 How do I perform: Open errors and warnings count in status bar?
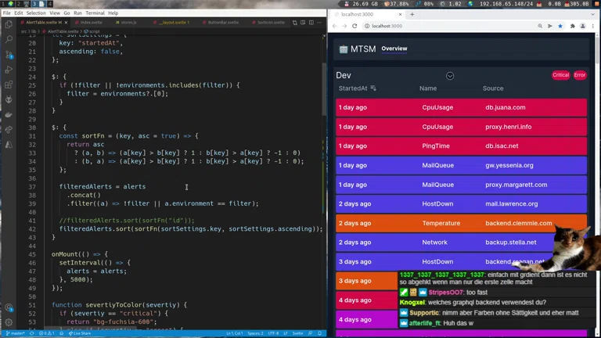click(47, 333)
